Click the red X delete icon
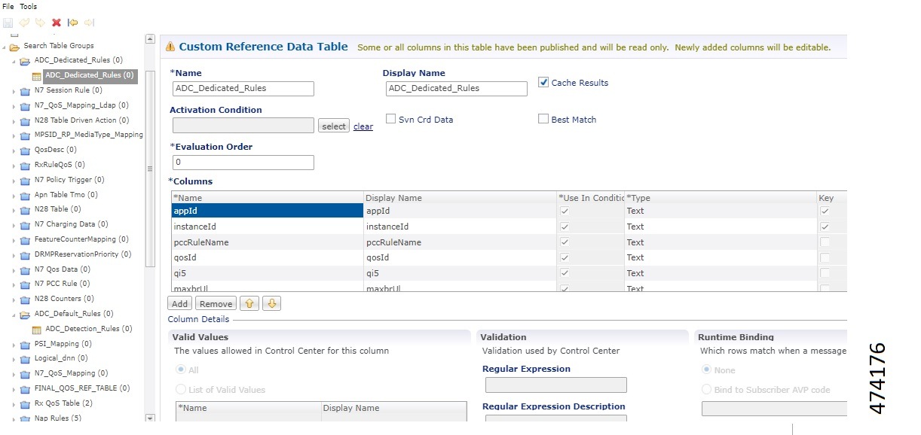 click(x=57, y=23)
